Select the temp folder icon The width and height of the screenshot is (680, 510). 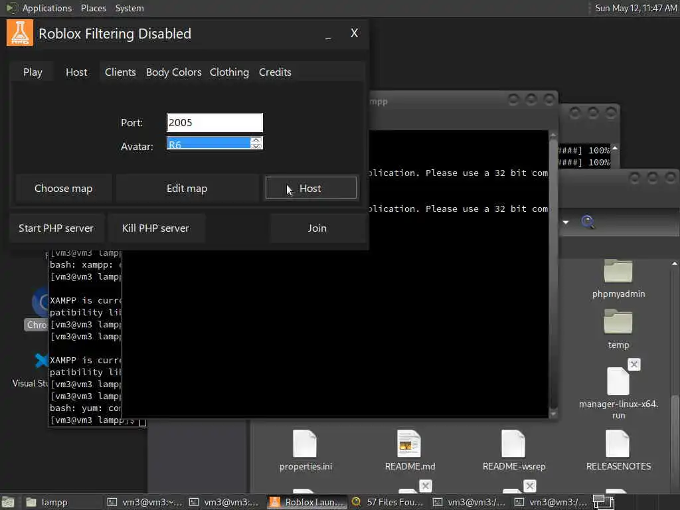pyautogui.click(x=618, y=321)
